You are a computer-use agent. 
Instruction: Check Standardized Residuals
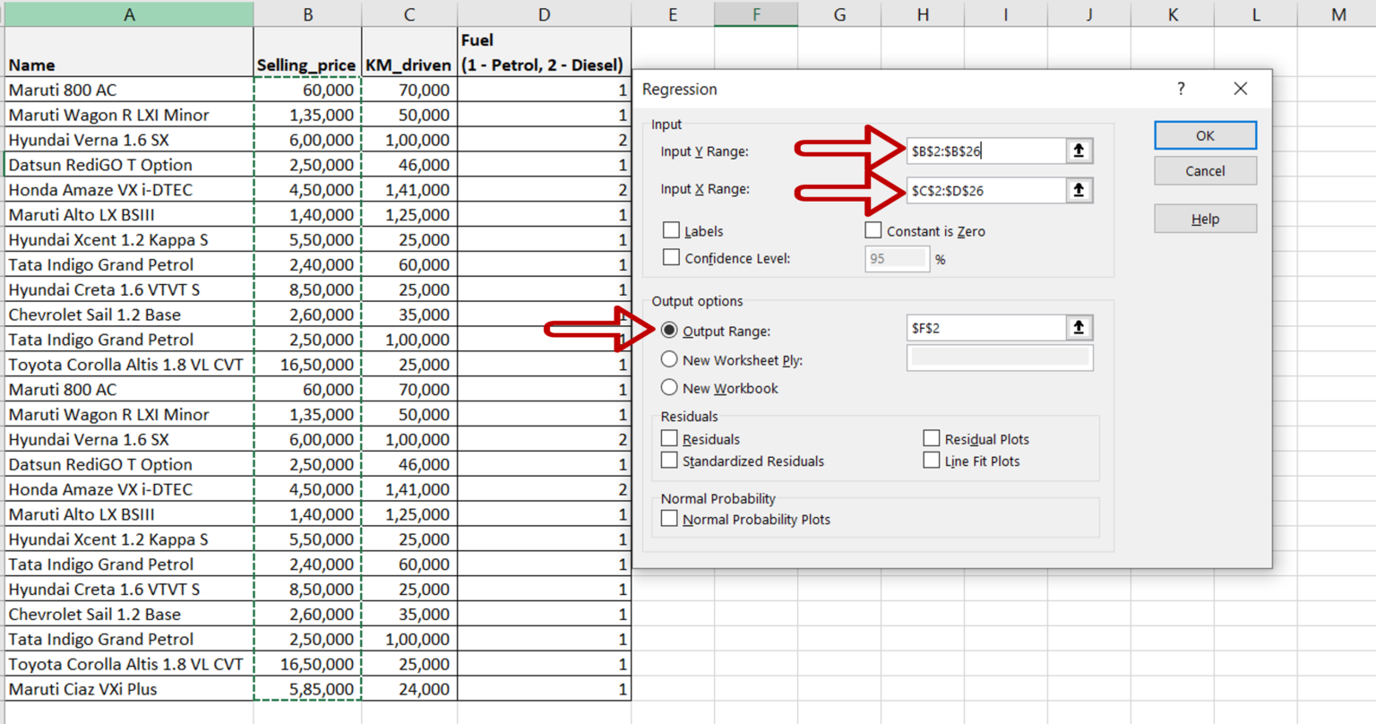point(668,460)
